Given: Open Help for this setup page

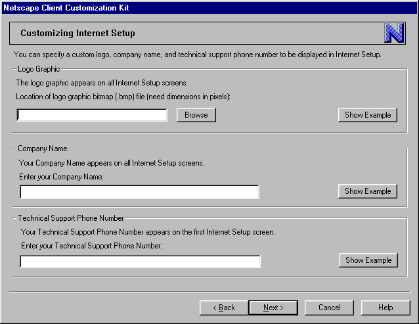Looking at the screenshot, I should (386, 308).
